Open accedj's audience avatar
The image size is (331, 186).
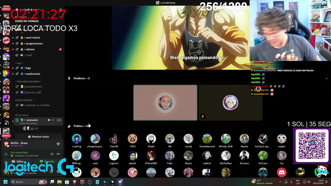(188, 139)
